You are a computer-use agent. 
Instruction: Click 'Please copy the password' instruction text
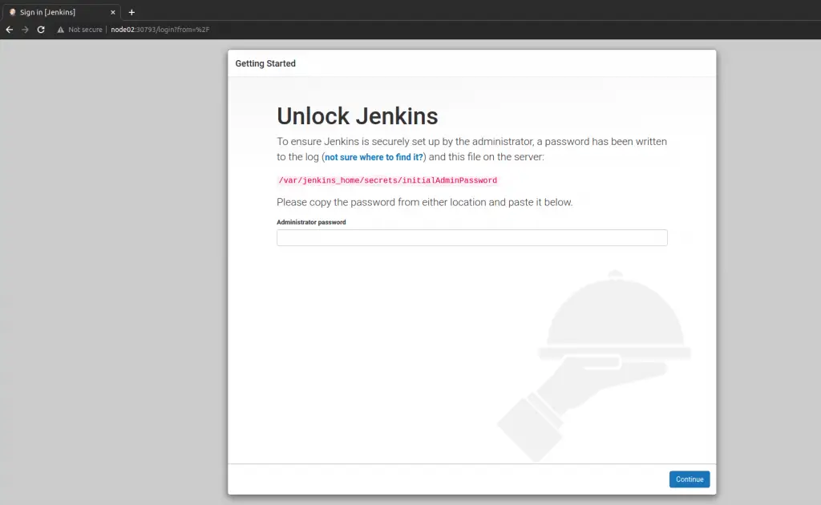[425, 202]
